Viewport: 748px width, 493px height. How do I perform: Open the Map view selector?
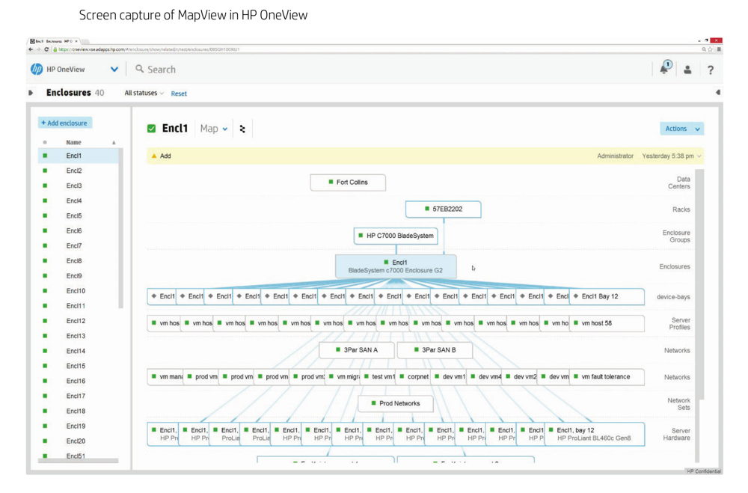point(214,129)
